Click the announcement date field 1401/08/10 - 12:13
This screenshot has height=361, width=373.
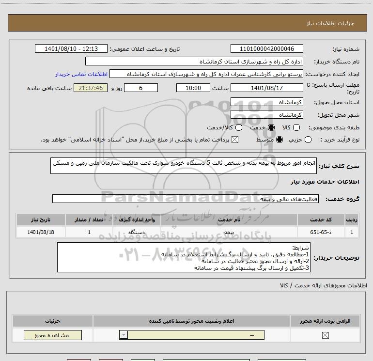pyautogui.click(x=71, y=49)
